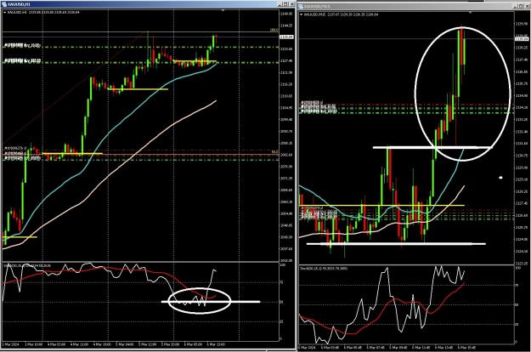Image resolution: width=531 pixels, height=352 pixels.
Task: Click '6 Mar 13:00' on the H1 time axis
Action: [x=216, y=344]
